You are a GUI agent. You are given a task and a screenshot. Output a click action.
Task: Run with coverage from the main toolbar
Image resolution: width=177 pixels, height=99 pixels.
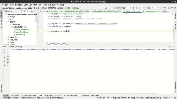click(x=136, y=8)
